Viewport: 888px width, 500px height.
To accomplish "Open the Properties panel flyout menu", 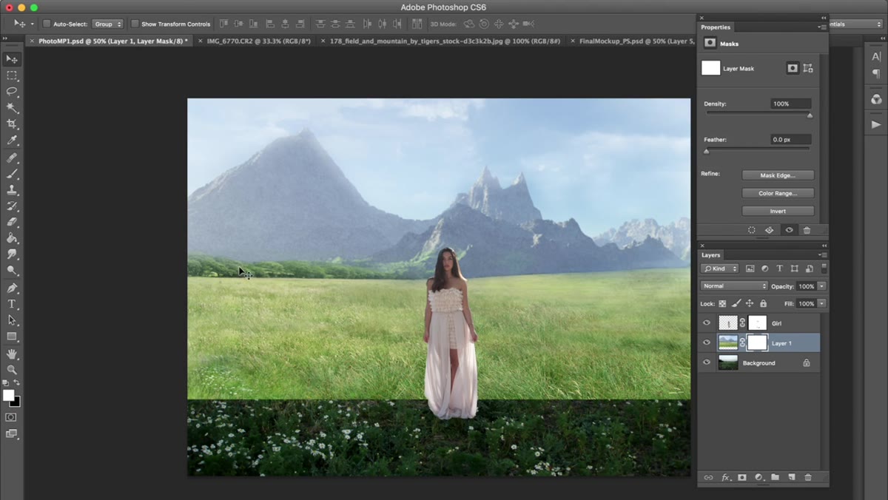I will pos(822,27).
